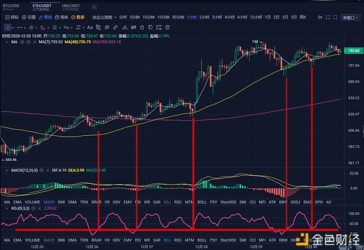Click the Aa text annotation tool
Image resolution: width=364 pixels, height=250 pixels.
click(x=90, y=28)
